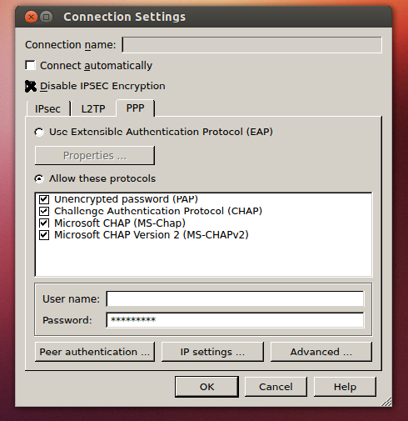Image resolution: width=408 pixels, height=421 pixels.
Task: Open Advanced options dialog
Action: [321, 352]
